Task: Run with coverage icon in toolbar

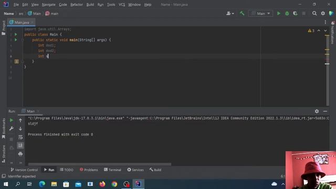Action: (x=295, y=14)
